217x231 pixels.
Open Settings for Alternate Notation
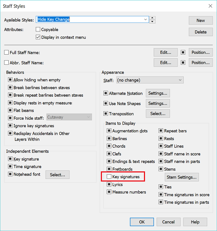158,93
